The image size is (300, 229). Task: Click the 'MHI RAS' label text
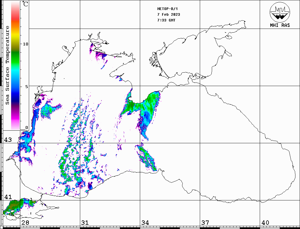[280, 25]
